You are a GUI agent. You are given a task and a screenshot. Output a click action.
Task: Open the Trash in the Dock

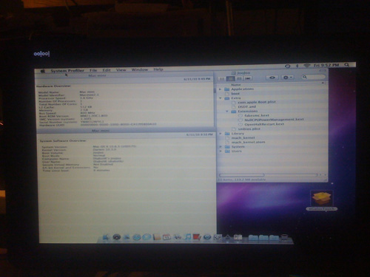click(x=284, y=237)
